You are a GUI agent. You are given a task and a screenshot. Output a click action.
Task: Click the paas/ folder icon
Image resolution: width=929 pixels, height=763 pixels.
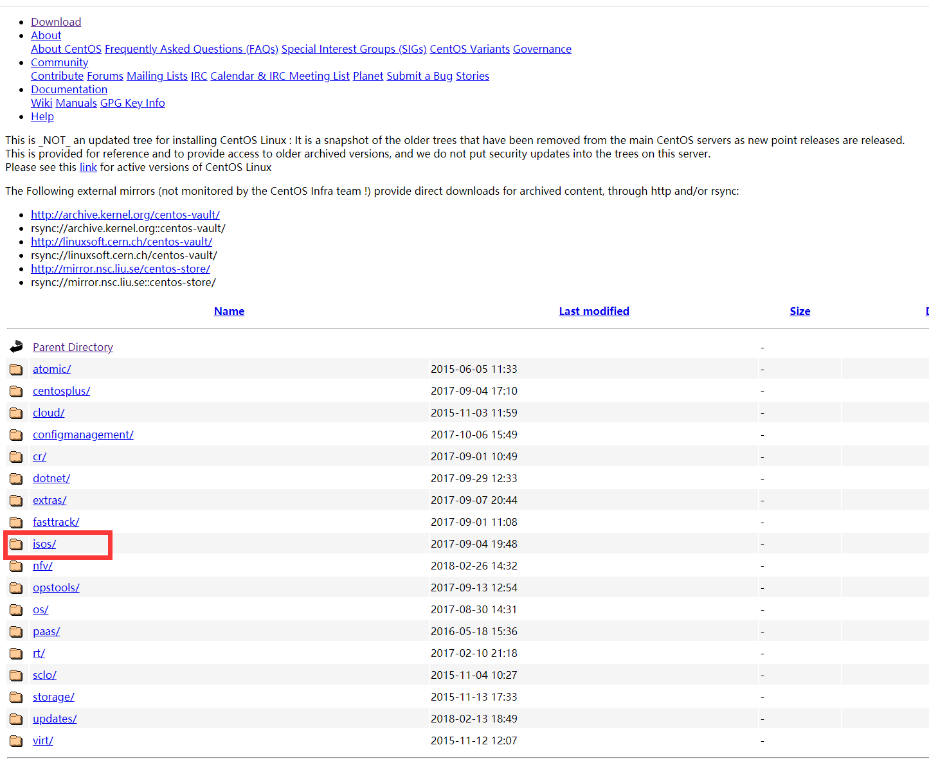pos(16,631)
